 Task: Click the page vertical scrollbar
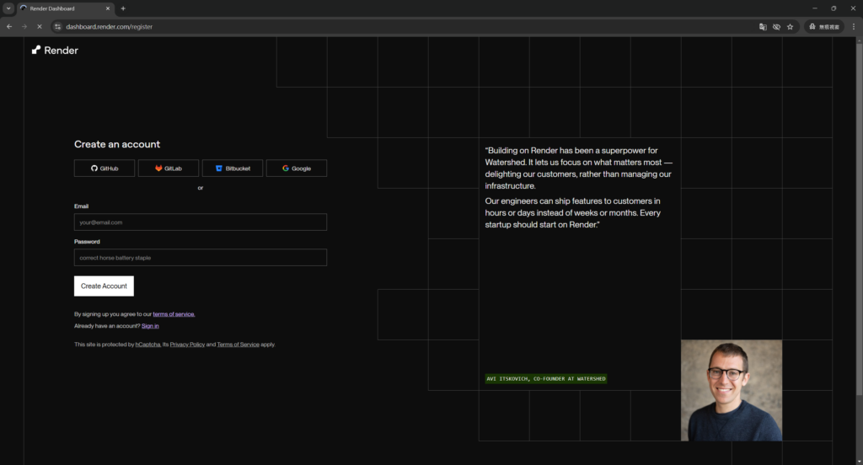[859, 218]
